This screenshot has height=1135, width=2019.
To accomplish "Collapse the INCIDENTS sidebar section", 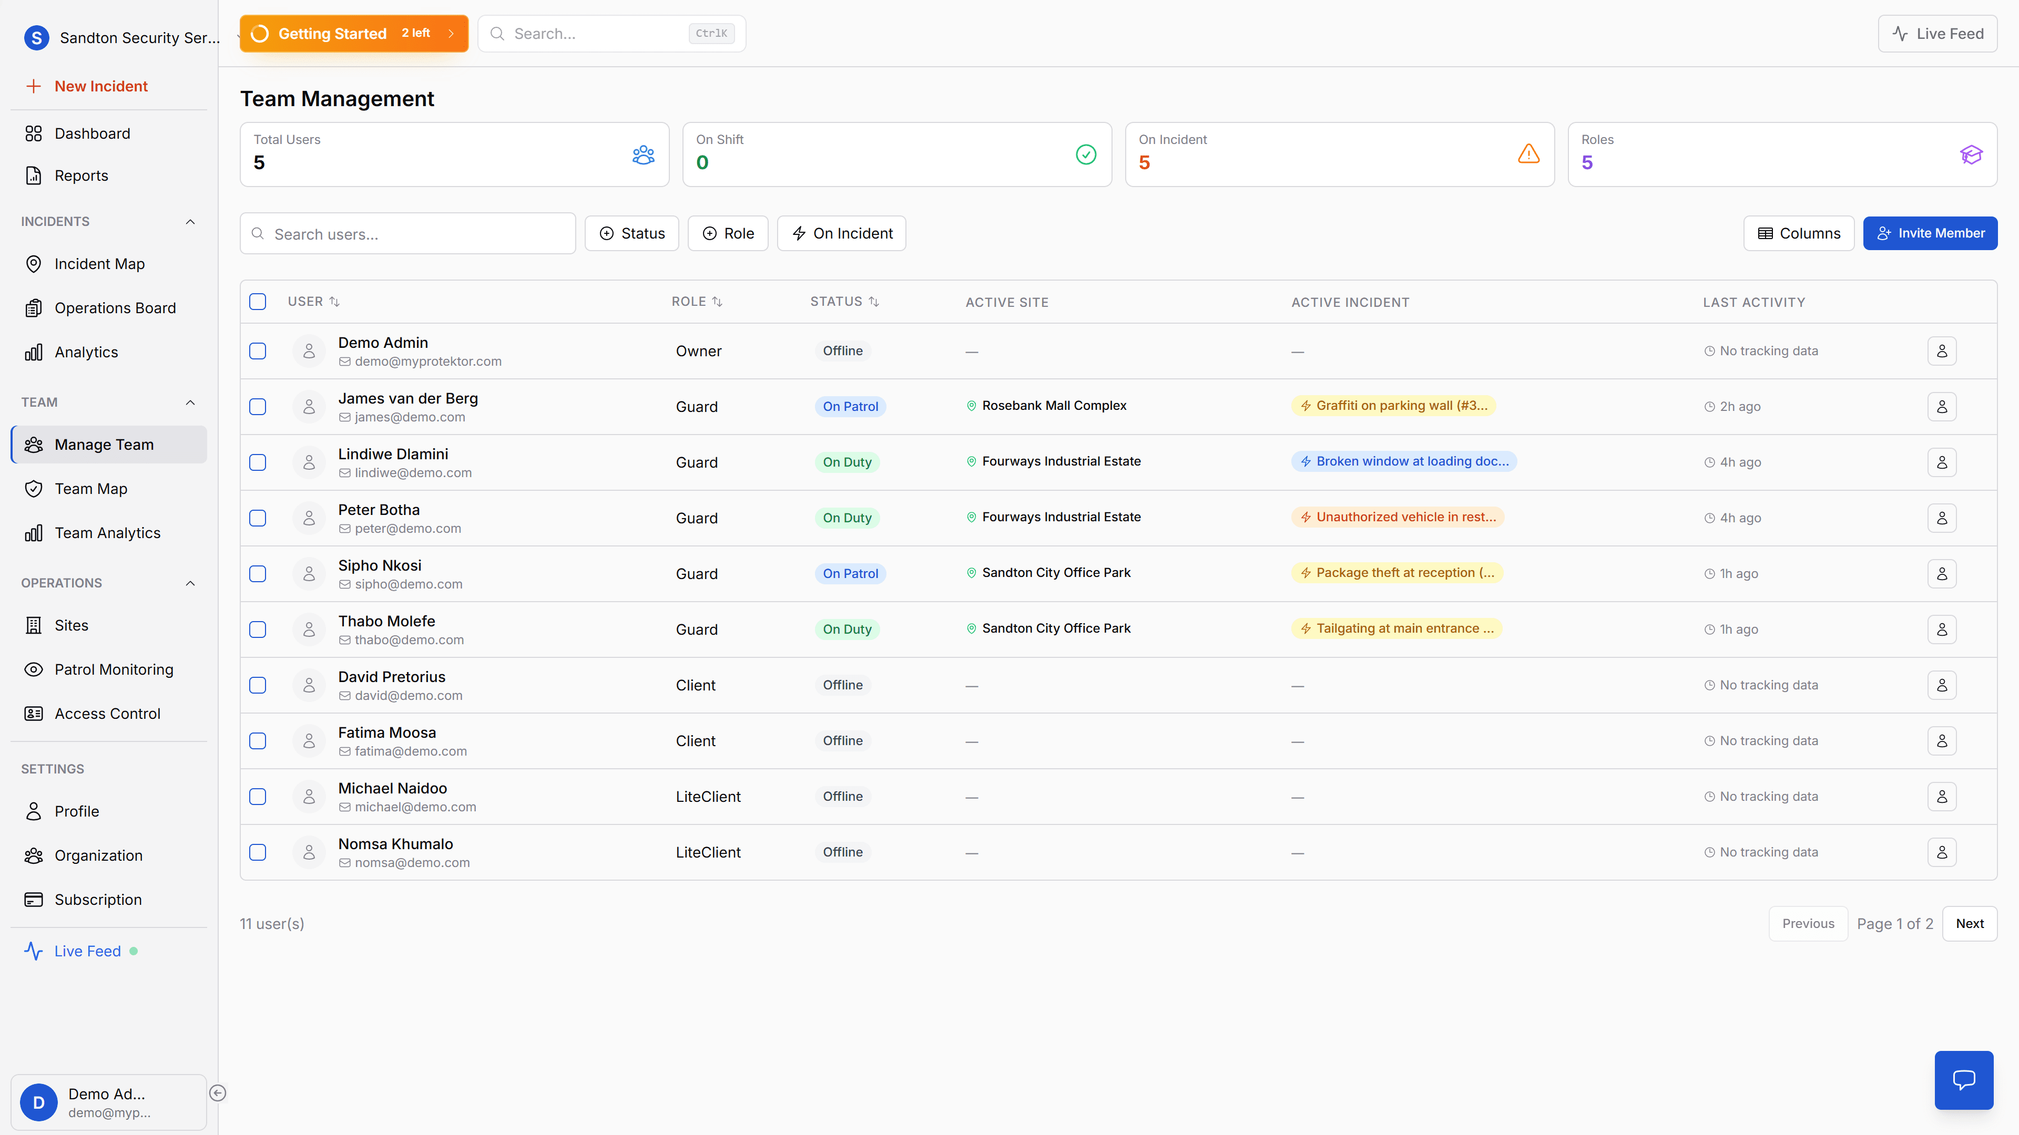I will point(190,222).
